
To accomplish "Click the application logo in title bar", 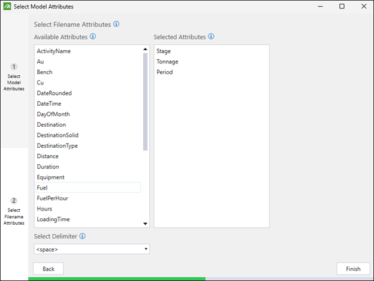I will [x=7, y=7].
